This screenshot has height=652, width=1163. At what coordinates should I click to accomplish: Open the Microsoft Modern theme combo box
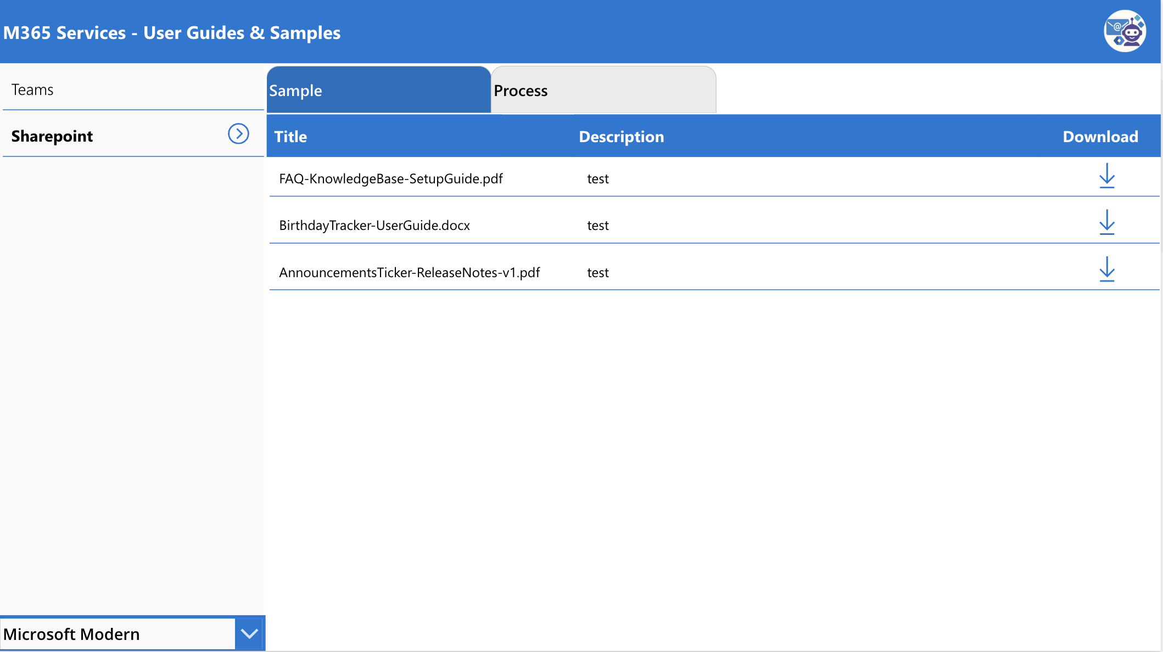click(132, 634)
